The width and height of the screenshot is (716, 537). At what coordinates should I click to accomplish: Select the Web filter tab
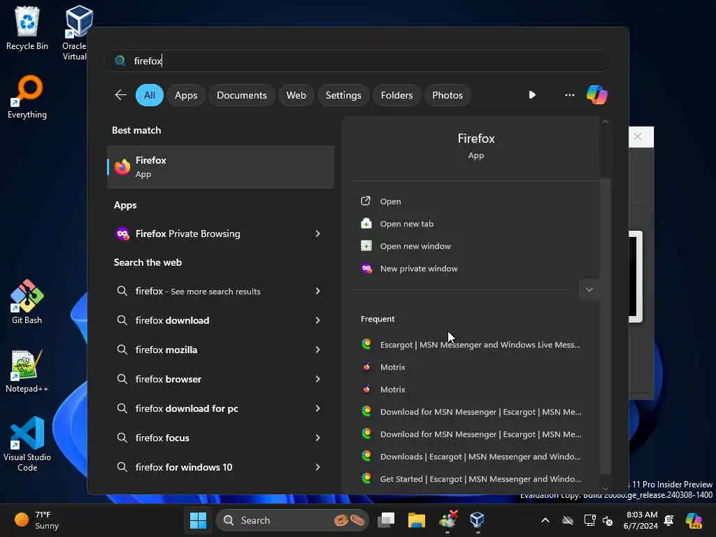coord(296,95)
